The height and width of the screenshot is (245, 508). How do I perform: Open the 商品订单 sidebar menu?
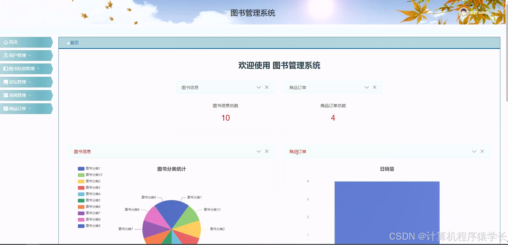[x=17, y=108]
